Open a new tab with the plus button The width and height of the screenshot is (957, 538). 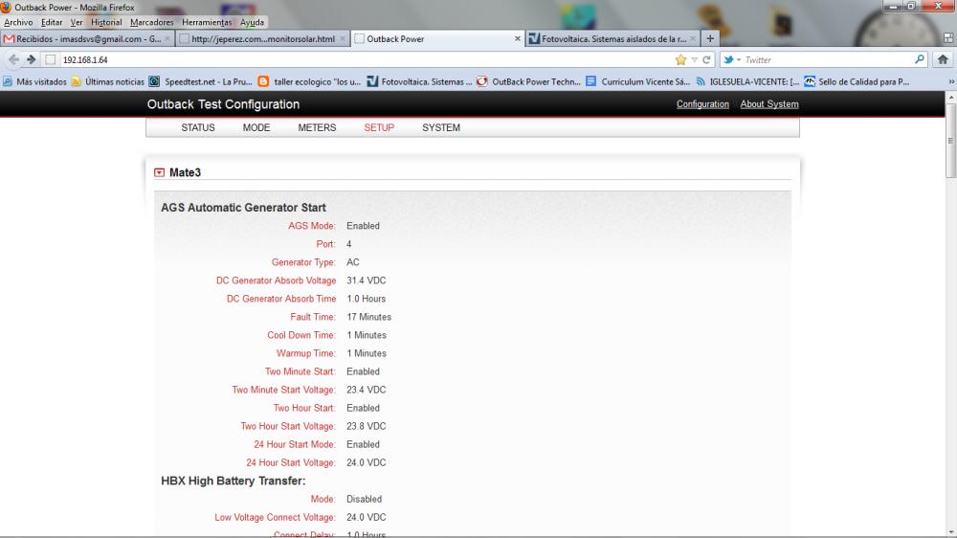tap(710, 38)
